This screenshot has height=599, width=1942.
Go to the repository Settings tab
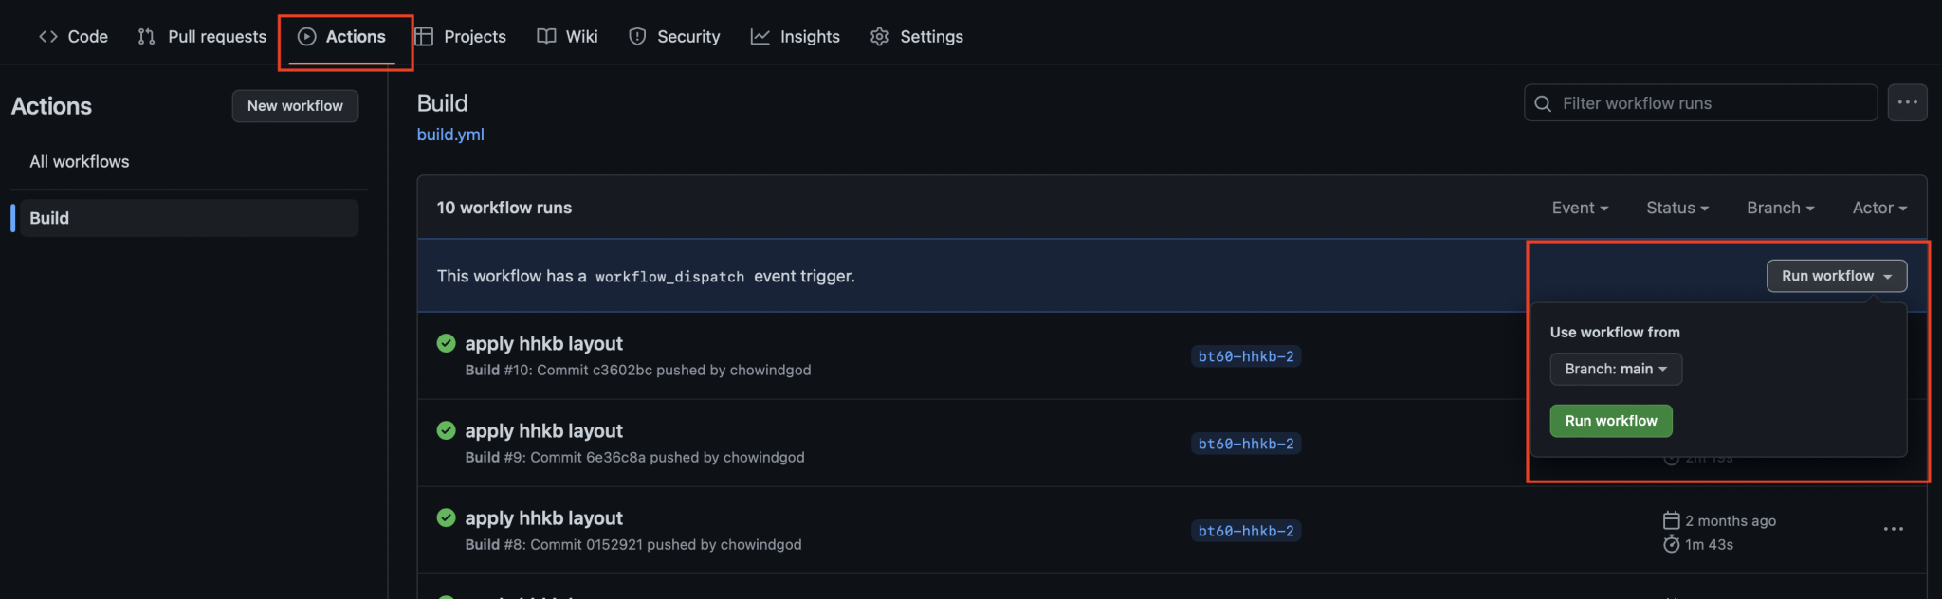click(916, 37)
